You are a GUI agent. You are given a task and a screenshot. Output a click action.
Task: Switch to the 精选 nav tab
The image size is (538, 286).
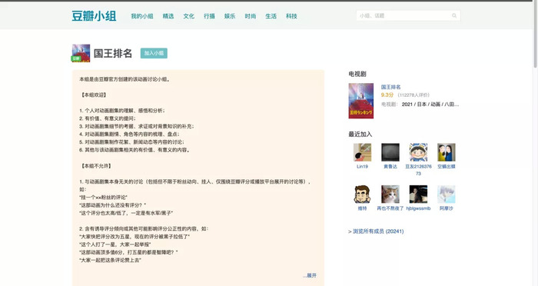pyautogui.click(x=168, y=16)
